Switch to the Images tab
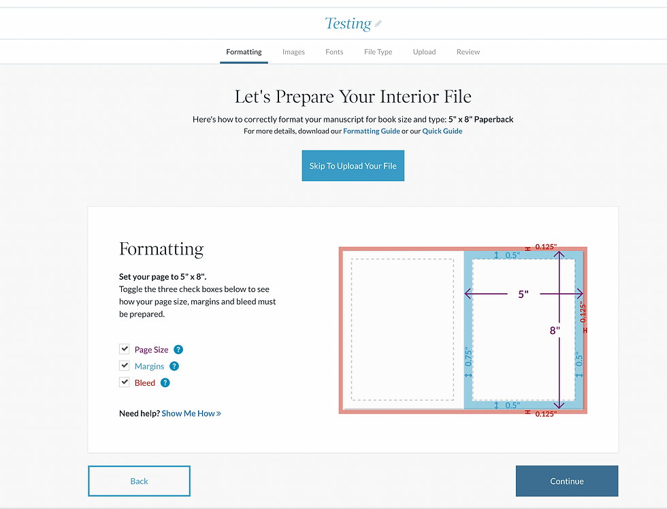The height and width of the screenshot is (509, 667). [x=293, y=52]
